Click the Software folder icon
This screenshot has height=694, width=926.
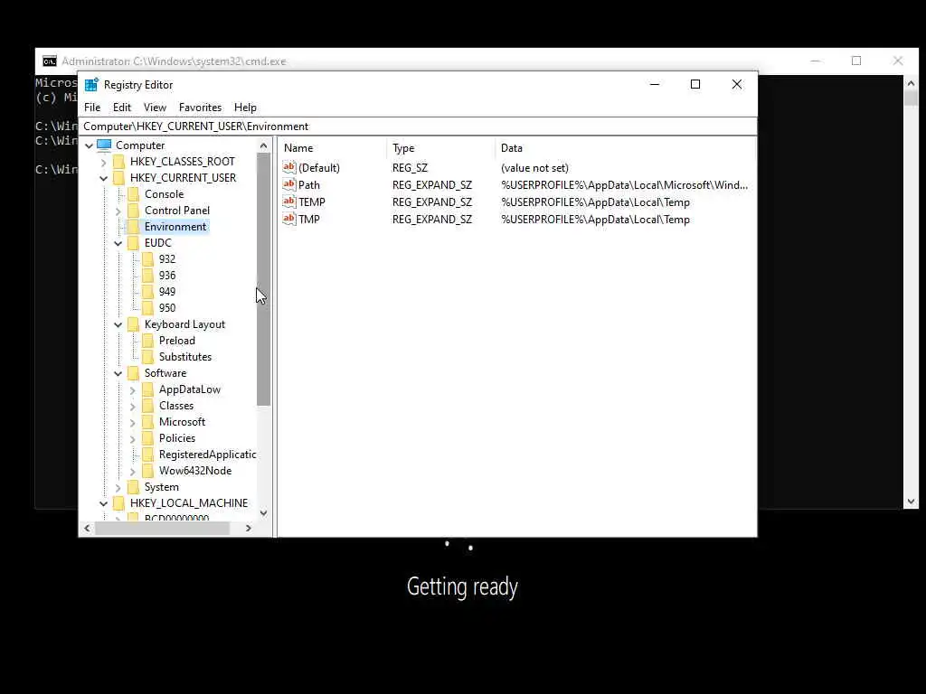point(134,373)
